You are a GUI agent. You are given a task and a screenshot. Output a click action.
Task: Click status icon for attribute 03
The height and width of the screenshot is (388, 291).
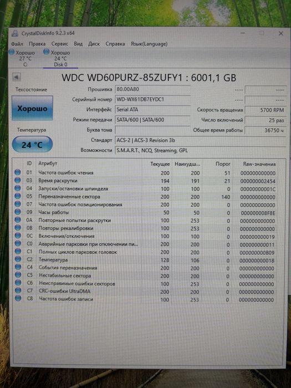pos(18,180)
